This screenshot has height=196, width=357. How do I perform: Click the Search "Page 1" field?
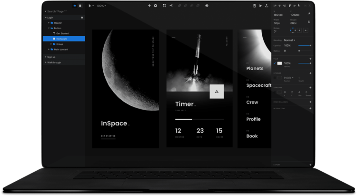coord(57,11)
